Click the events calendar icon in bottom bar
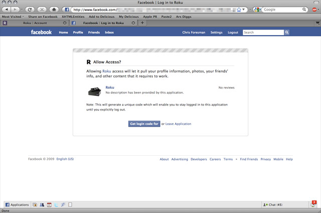Screen dimensions: 321x213 (x=49, y=204)
